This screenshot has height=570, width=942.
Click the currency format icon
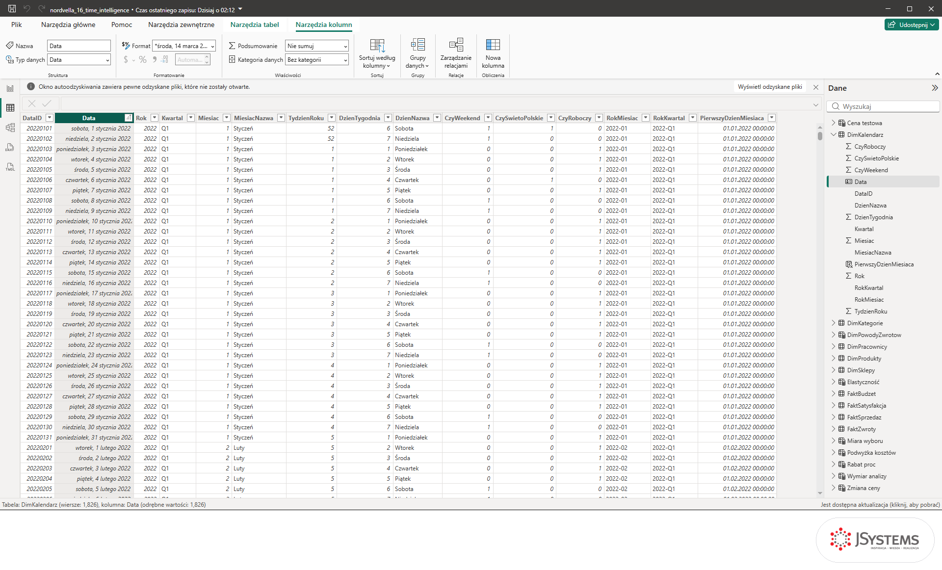tap(126, 59)
